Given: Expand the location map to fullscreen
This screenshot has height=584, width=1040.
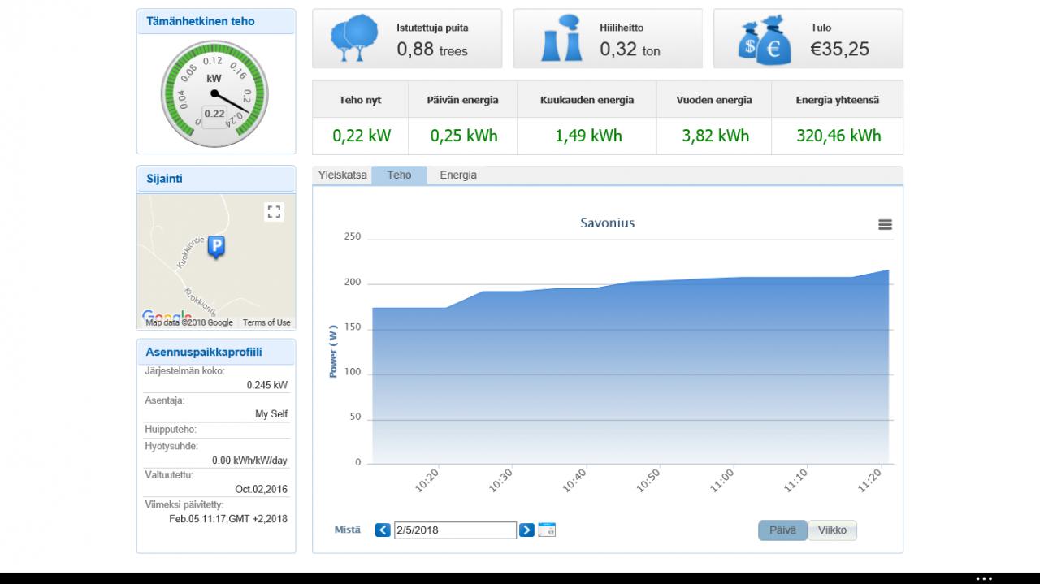Looking at the screenshot, I should pyautogui.click(x=274, y=212).
